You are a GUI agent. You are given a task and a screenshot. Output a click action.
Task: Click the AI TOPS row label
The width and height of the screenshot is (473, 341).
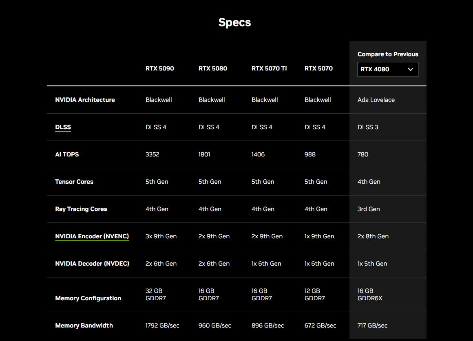(x=67, y=154)
